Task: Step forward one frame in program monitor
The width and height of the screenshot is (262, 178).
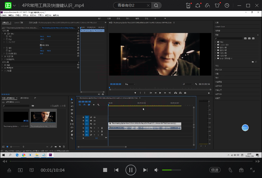Action: [165, 93]
